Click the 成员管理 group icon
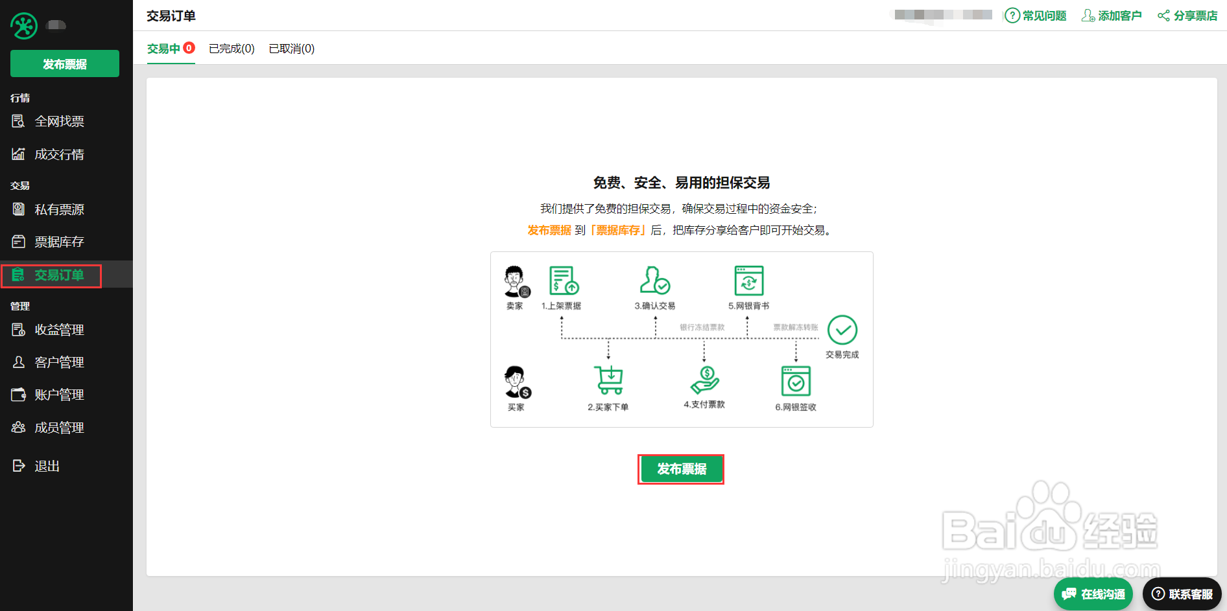 [18, 428]
